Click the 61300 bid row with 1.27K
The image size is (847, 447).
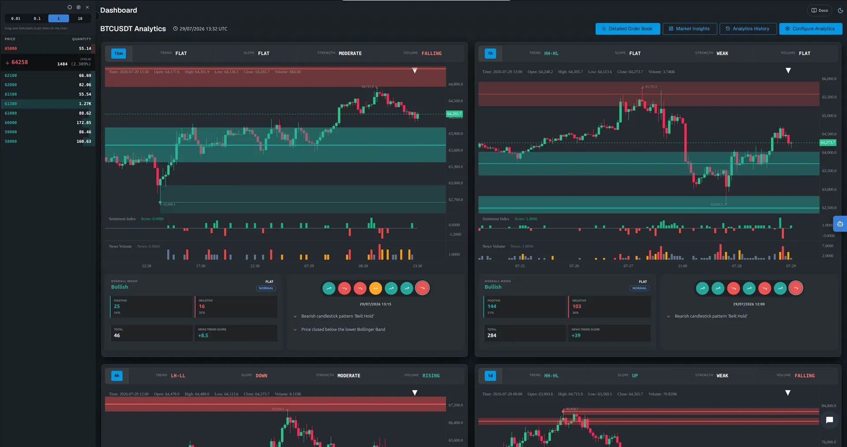[x=48, y=104]
